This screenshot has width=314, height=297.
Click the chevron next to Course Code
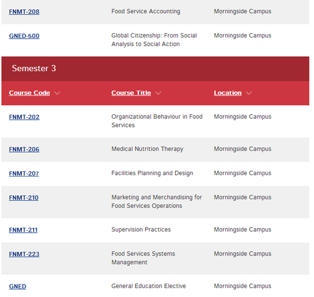57,93
